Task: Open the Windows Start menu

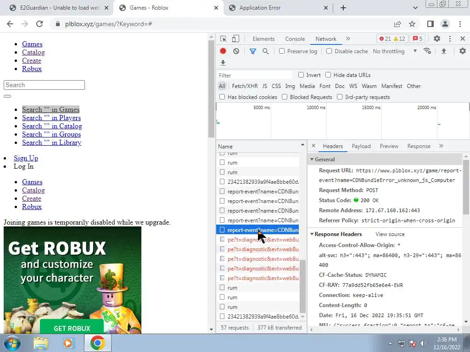Action: pyautogui.click(x=12, y=343)
